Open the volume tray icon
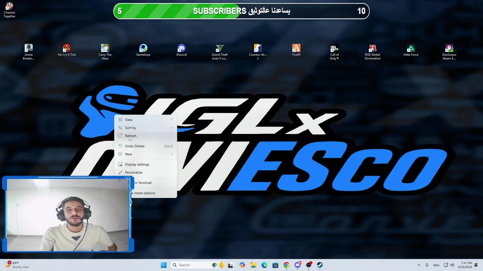Screen dimensions: 483x271 452,265
